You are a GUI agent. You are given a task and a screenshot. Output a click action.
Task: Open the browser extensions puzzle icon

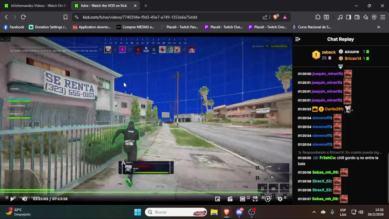point(318,17)
